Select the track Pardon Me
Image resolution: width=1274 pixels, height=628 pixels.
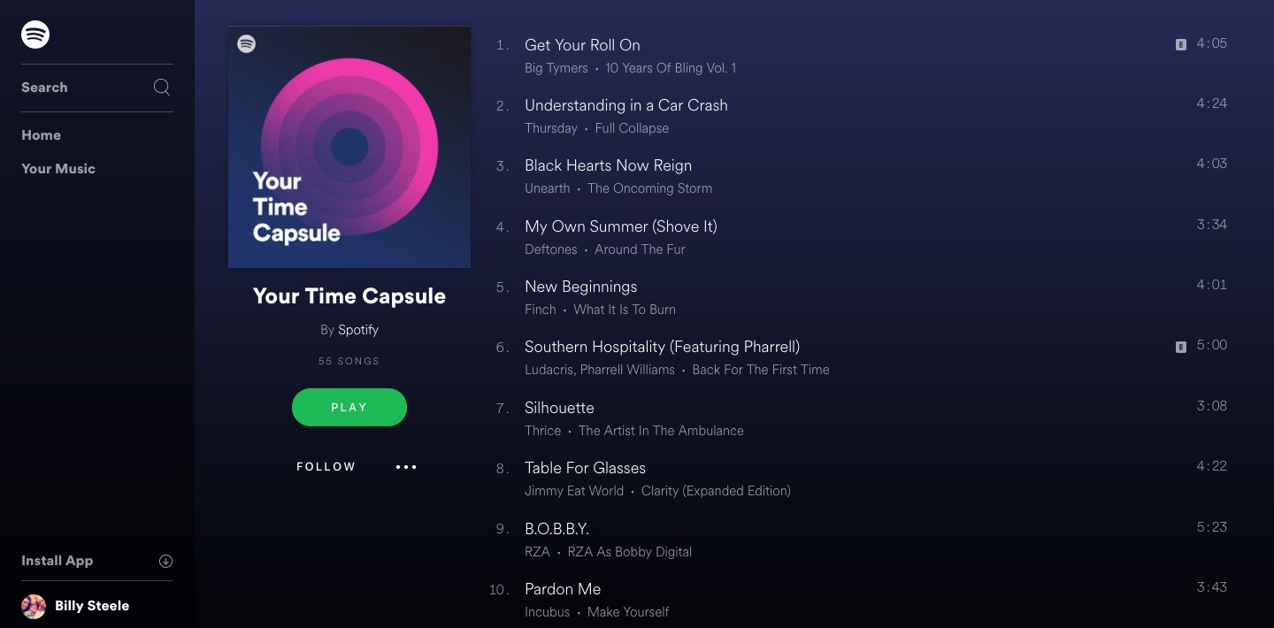[x=858, y=600]
